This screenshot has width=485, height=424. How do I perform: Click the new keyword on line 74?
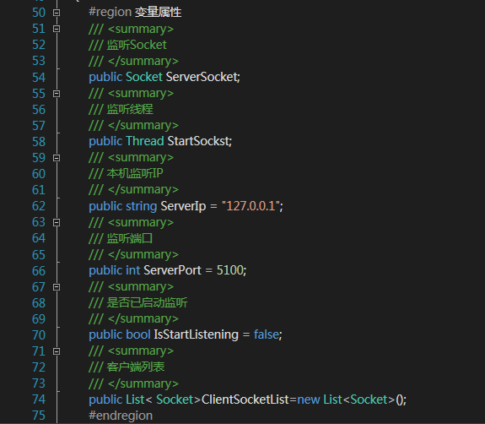[x=309, y=400]
